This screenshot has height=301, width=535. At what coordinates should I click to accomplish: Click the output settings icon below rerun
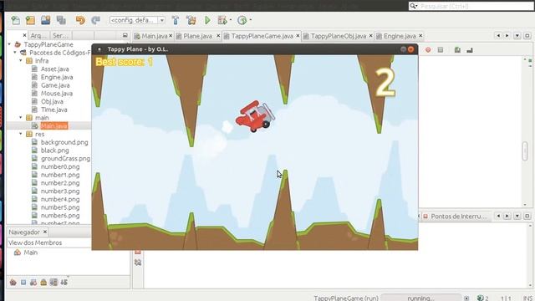pyautogui.click(x=138, y=262)
